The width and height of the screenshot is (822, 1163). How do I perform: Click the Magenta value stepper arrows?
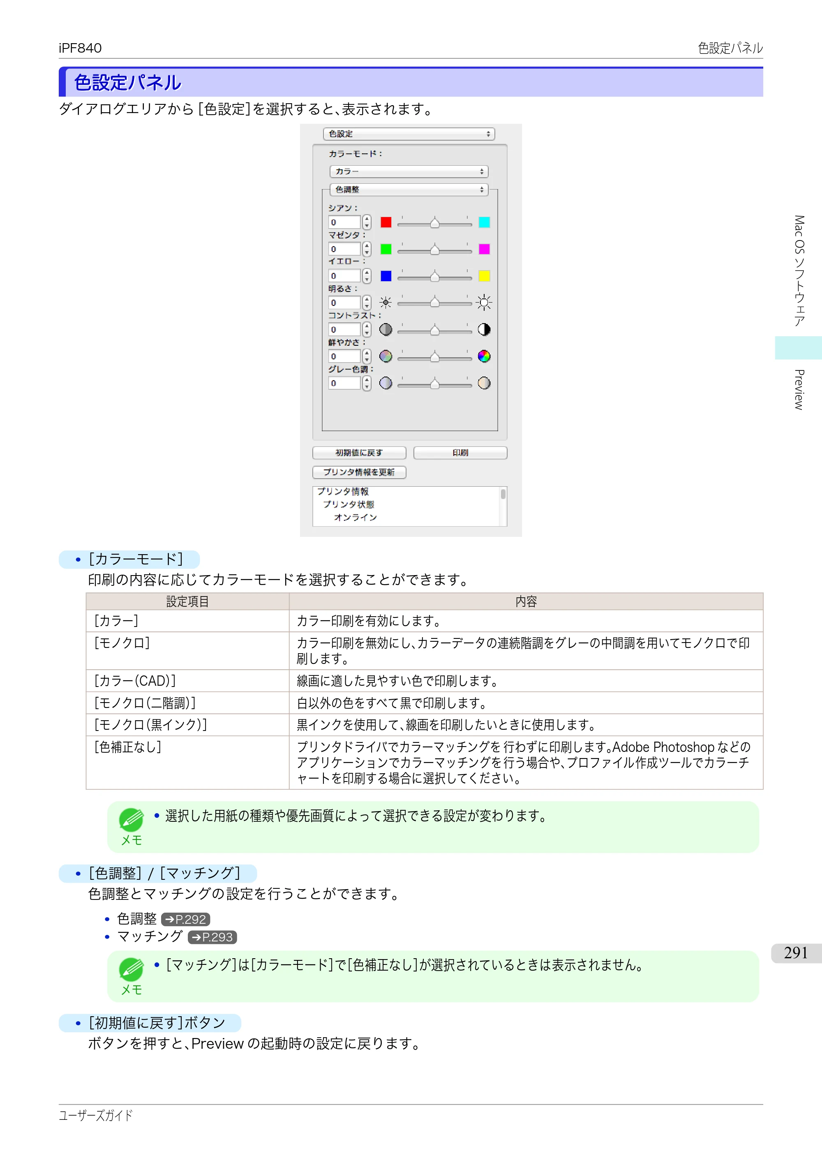pyautogui.click(x=367, y=249)
